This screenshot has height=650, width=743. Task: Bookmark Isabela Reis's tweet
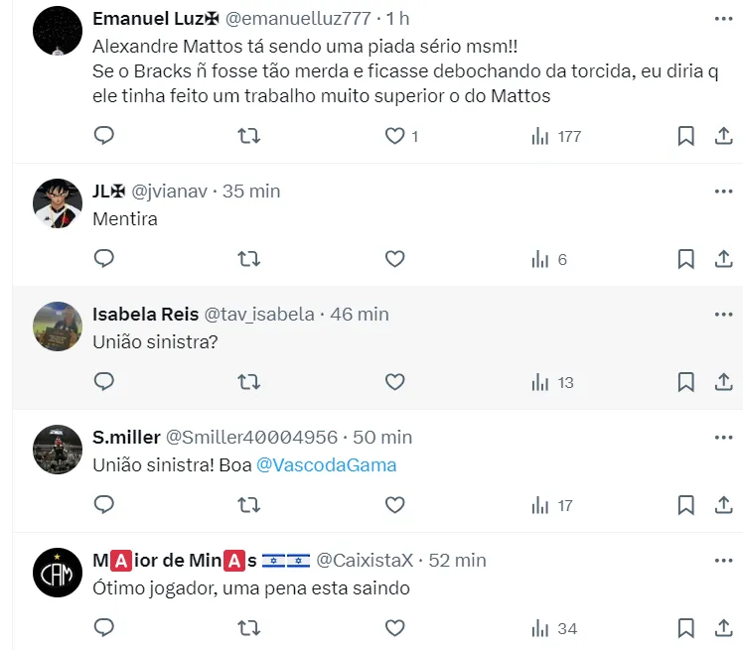pyautogui.click(x=685, y=382)
